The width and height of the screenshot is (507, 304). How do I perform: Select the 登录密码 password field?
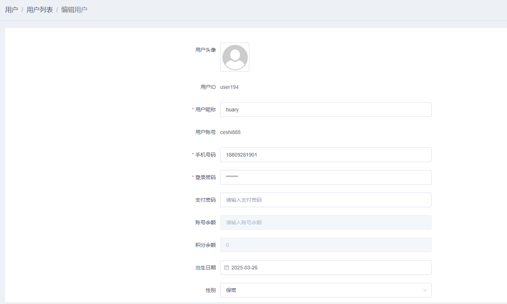tap(325, 177)
